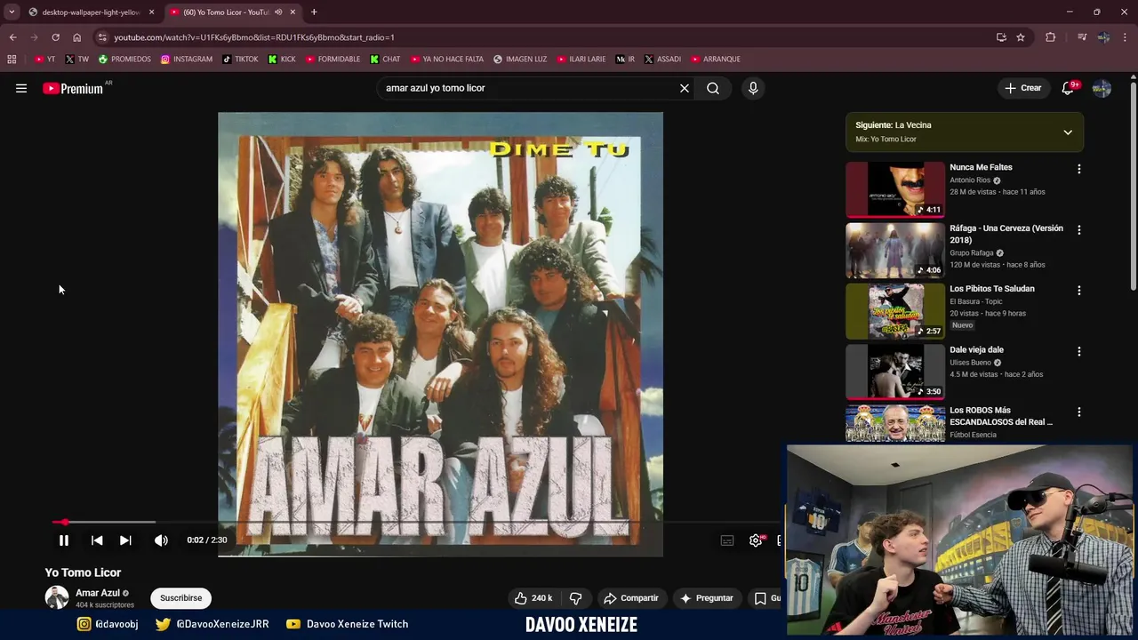Start voice search with microphone
Screen dimensions: 1138x640
click(x=753, y=88)
